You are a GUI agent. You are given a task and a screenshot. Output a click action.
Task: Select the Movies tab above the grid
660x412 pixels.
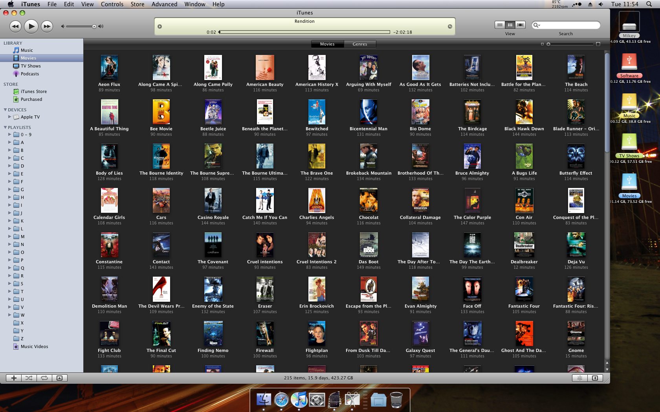coord(327,44)
